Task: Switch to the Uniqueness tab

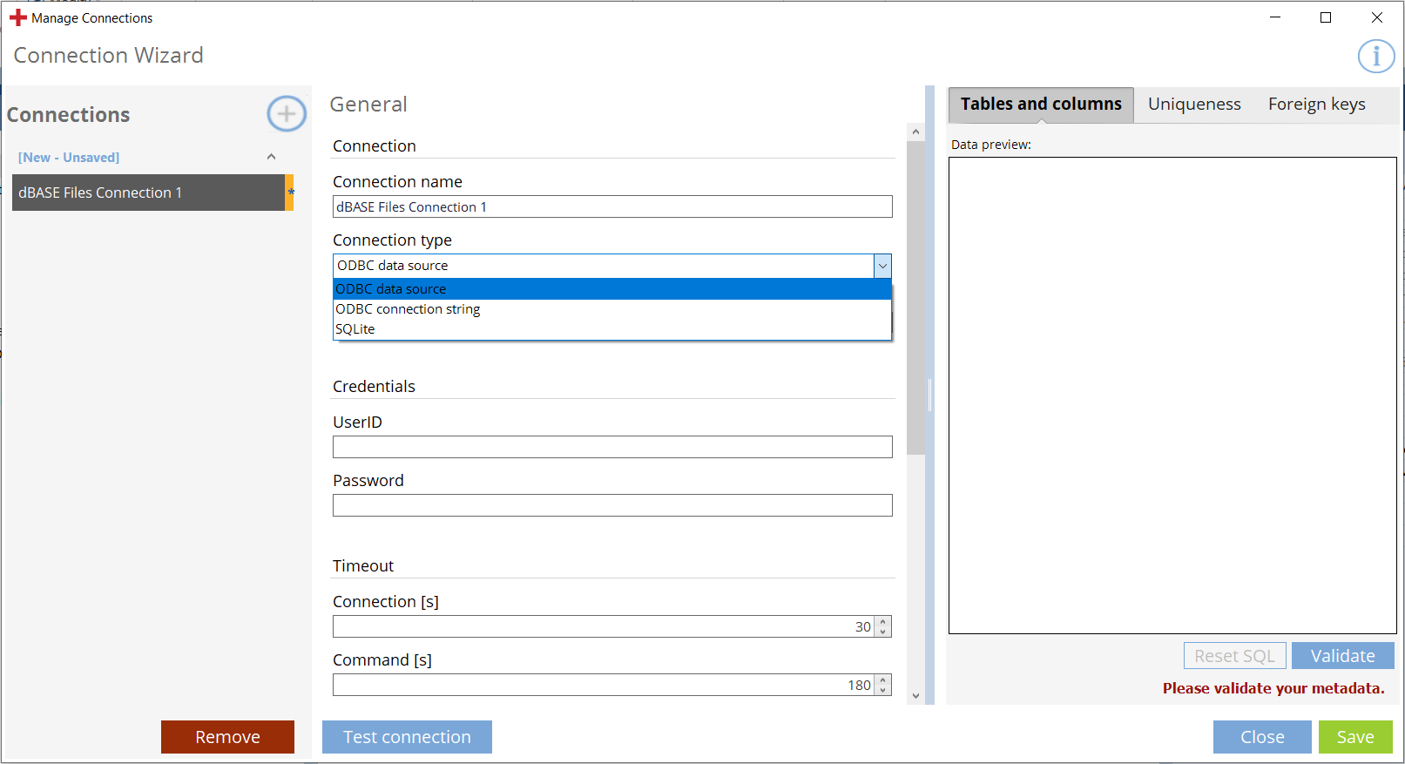Action: 1194,105
